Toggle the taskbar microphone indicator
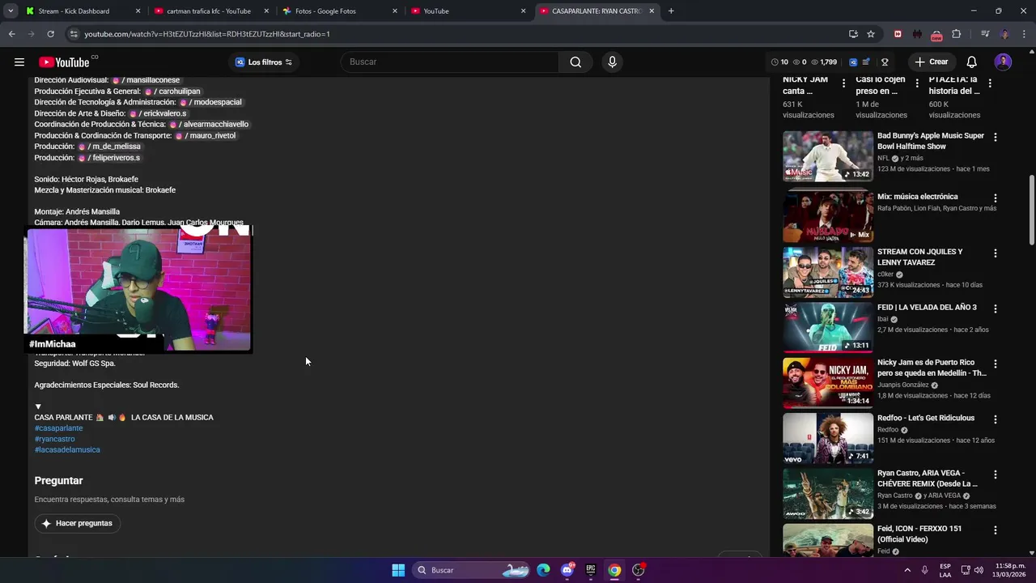 tap(924, 570)
